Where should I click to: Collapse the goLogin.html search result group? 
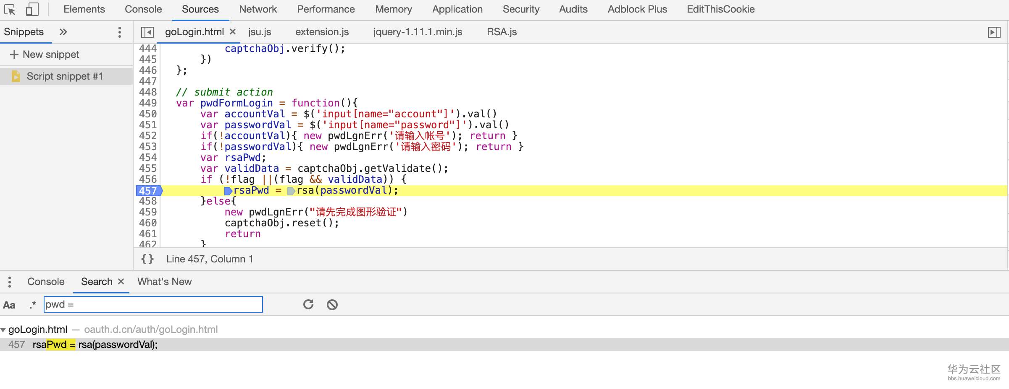3,330
